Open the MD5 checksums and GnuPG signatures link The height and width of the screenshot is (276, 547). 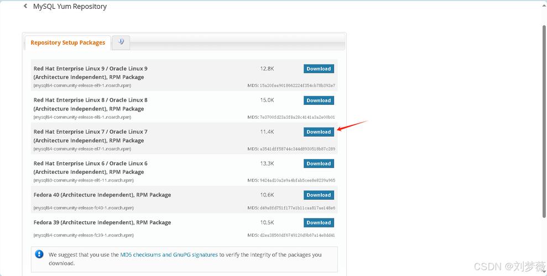pos(169,255)
